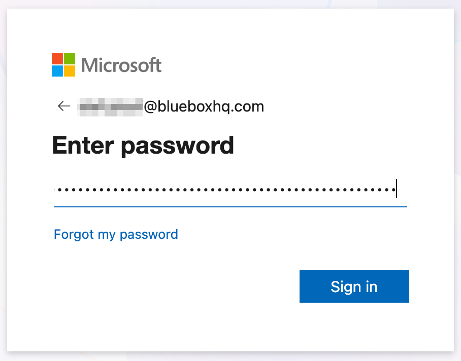Screen dimensions: 461x361
Task: Click the Enter password heading
Action: tap(143, 146)
